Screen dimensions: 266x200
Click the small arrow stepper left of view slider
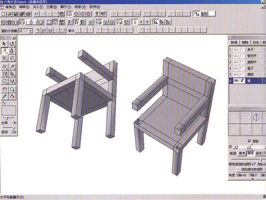235,147
